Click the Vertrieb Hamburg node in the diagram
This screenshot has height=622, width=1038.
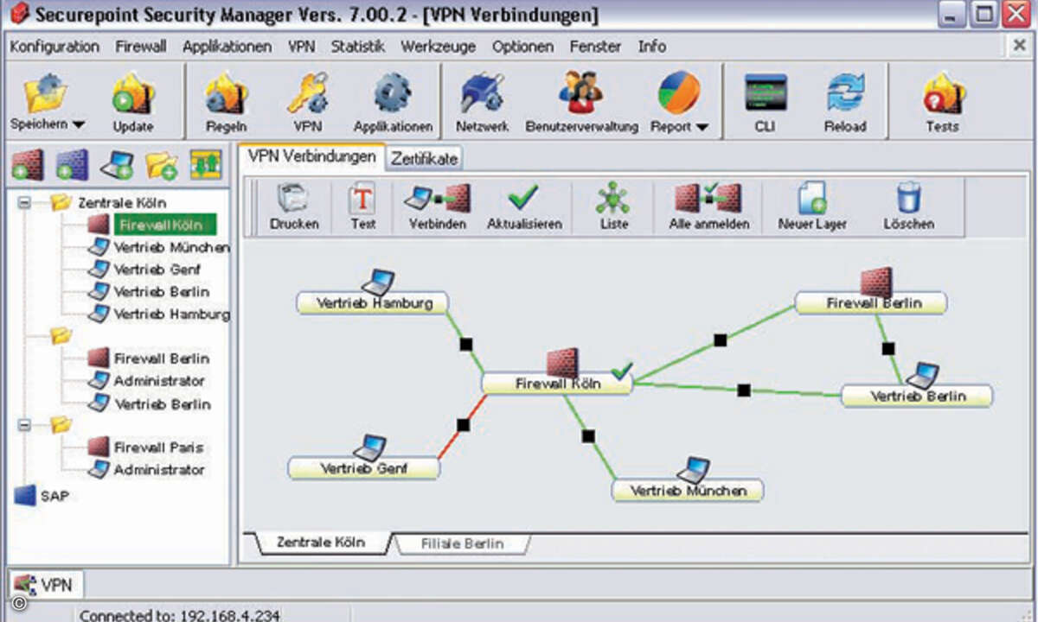373,302
